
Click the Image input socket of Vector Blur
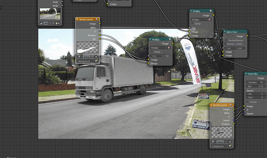pos(244,106)
